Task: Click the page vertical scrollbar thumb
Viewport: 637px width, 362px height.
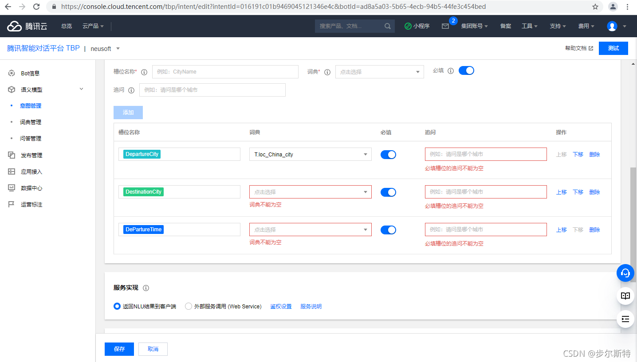Action: [633, 225]
